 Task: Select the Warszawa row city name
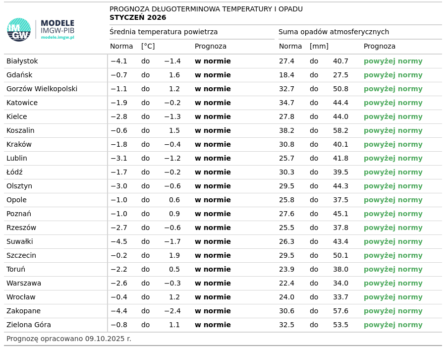point(24,284)
